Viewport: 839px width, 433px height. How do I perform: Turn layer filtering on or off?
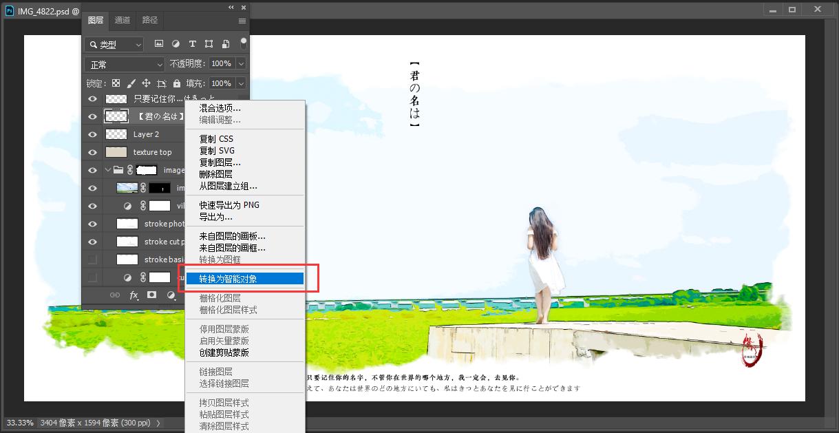[243, 43]
